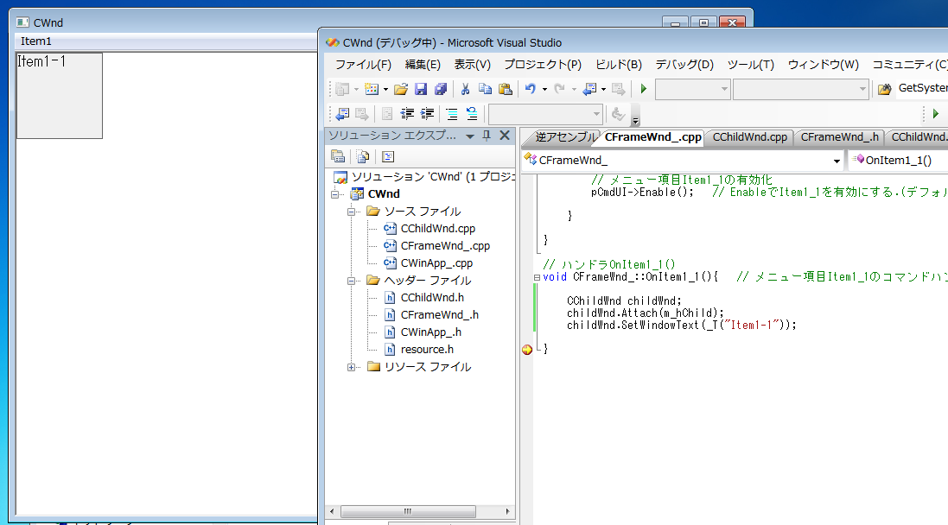Expand the リソース ファイル folder
The width and height of the screenshot is (948, 525).
351,367
